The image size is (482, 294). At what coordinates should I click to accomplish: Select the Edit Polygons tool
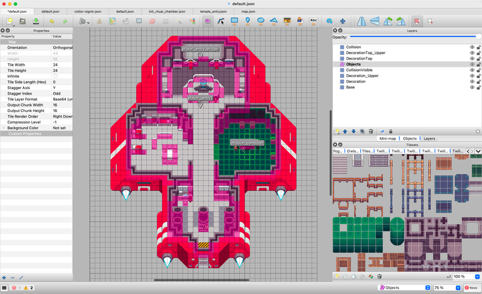tap(221, 20)
